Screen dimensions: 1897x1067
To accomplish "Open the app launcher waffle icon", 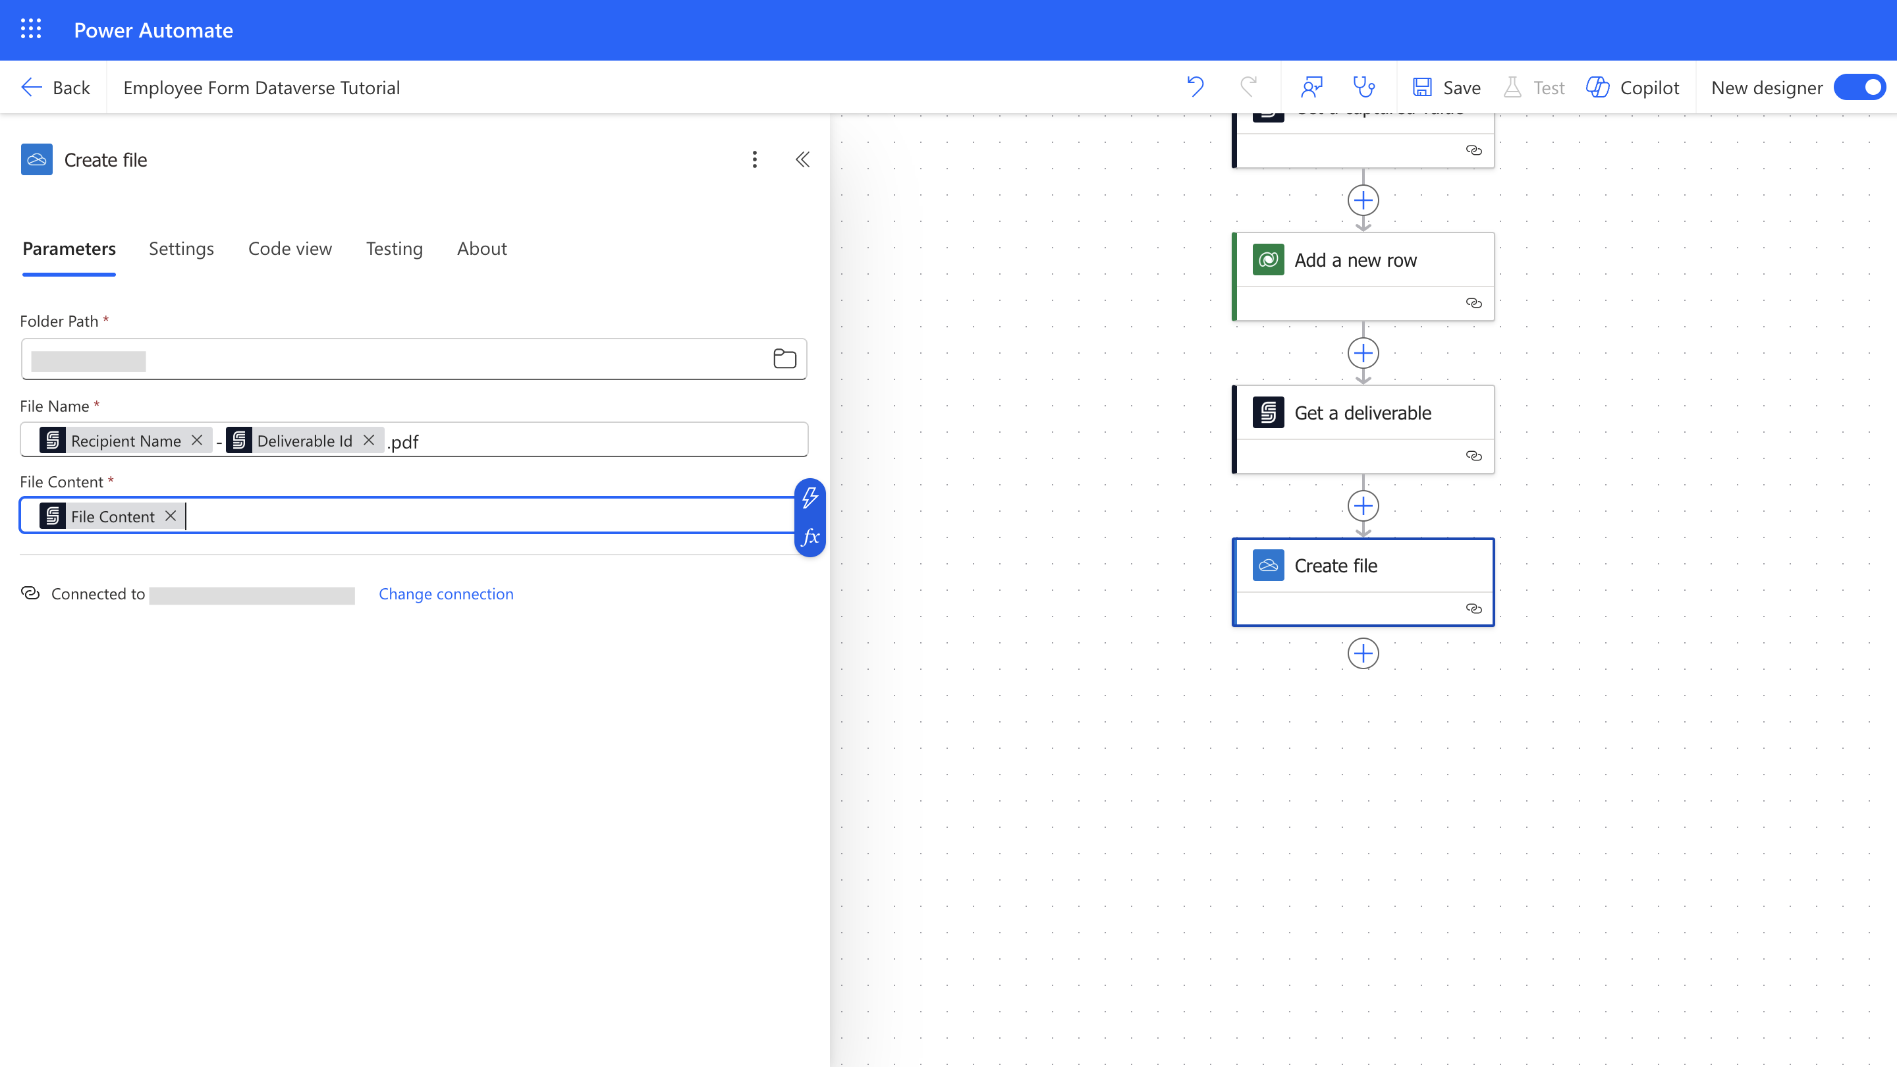I will [x=31, y=30].
